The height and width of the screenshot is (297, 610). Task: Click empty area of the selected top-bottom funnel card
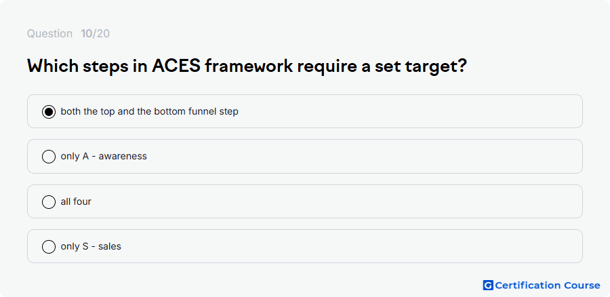pyautogui.click(x=409, y=112)
